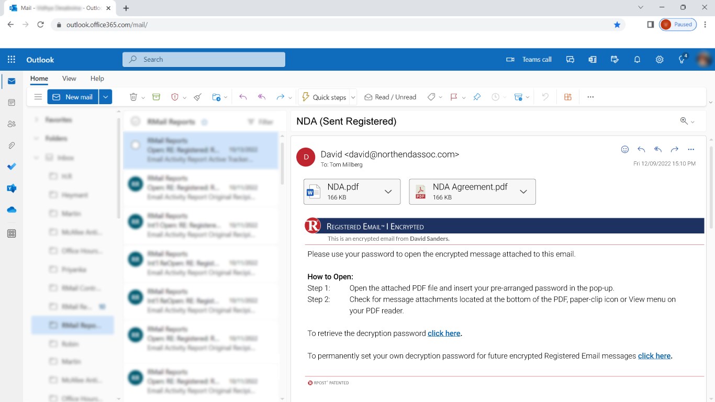
Task: Expand the Favorites section
Action: click(x=36, y=120)
